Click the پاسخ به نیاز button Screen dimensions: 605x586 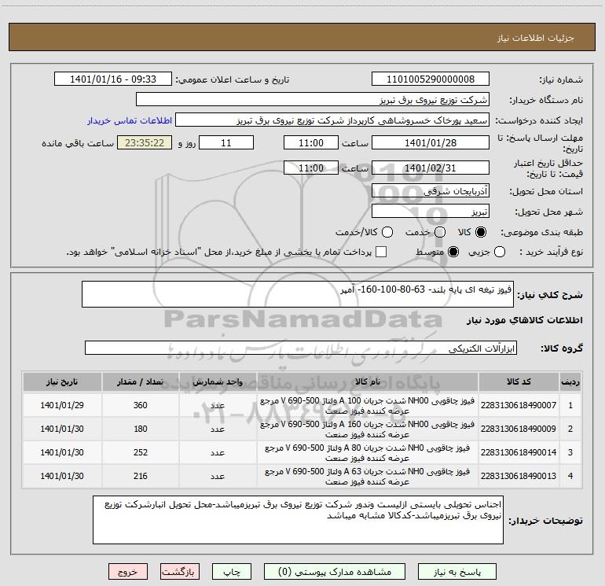point(456,572)
